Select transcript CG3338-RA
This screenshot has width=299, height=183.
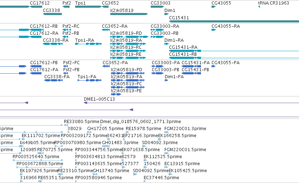point(56,40)
